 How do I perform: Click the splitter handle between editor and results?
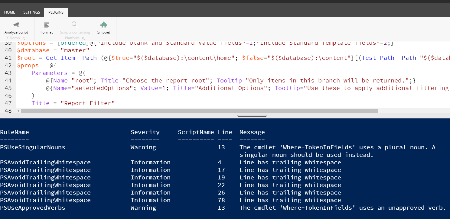click(x=252, y=116)
